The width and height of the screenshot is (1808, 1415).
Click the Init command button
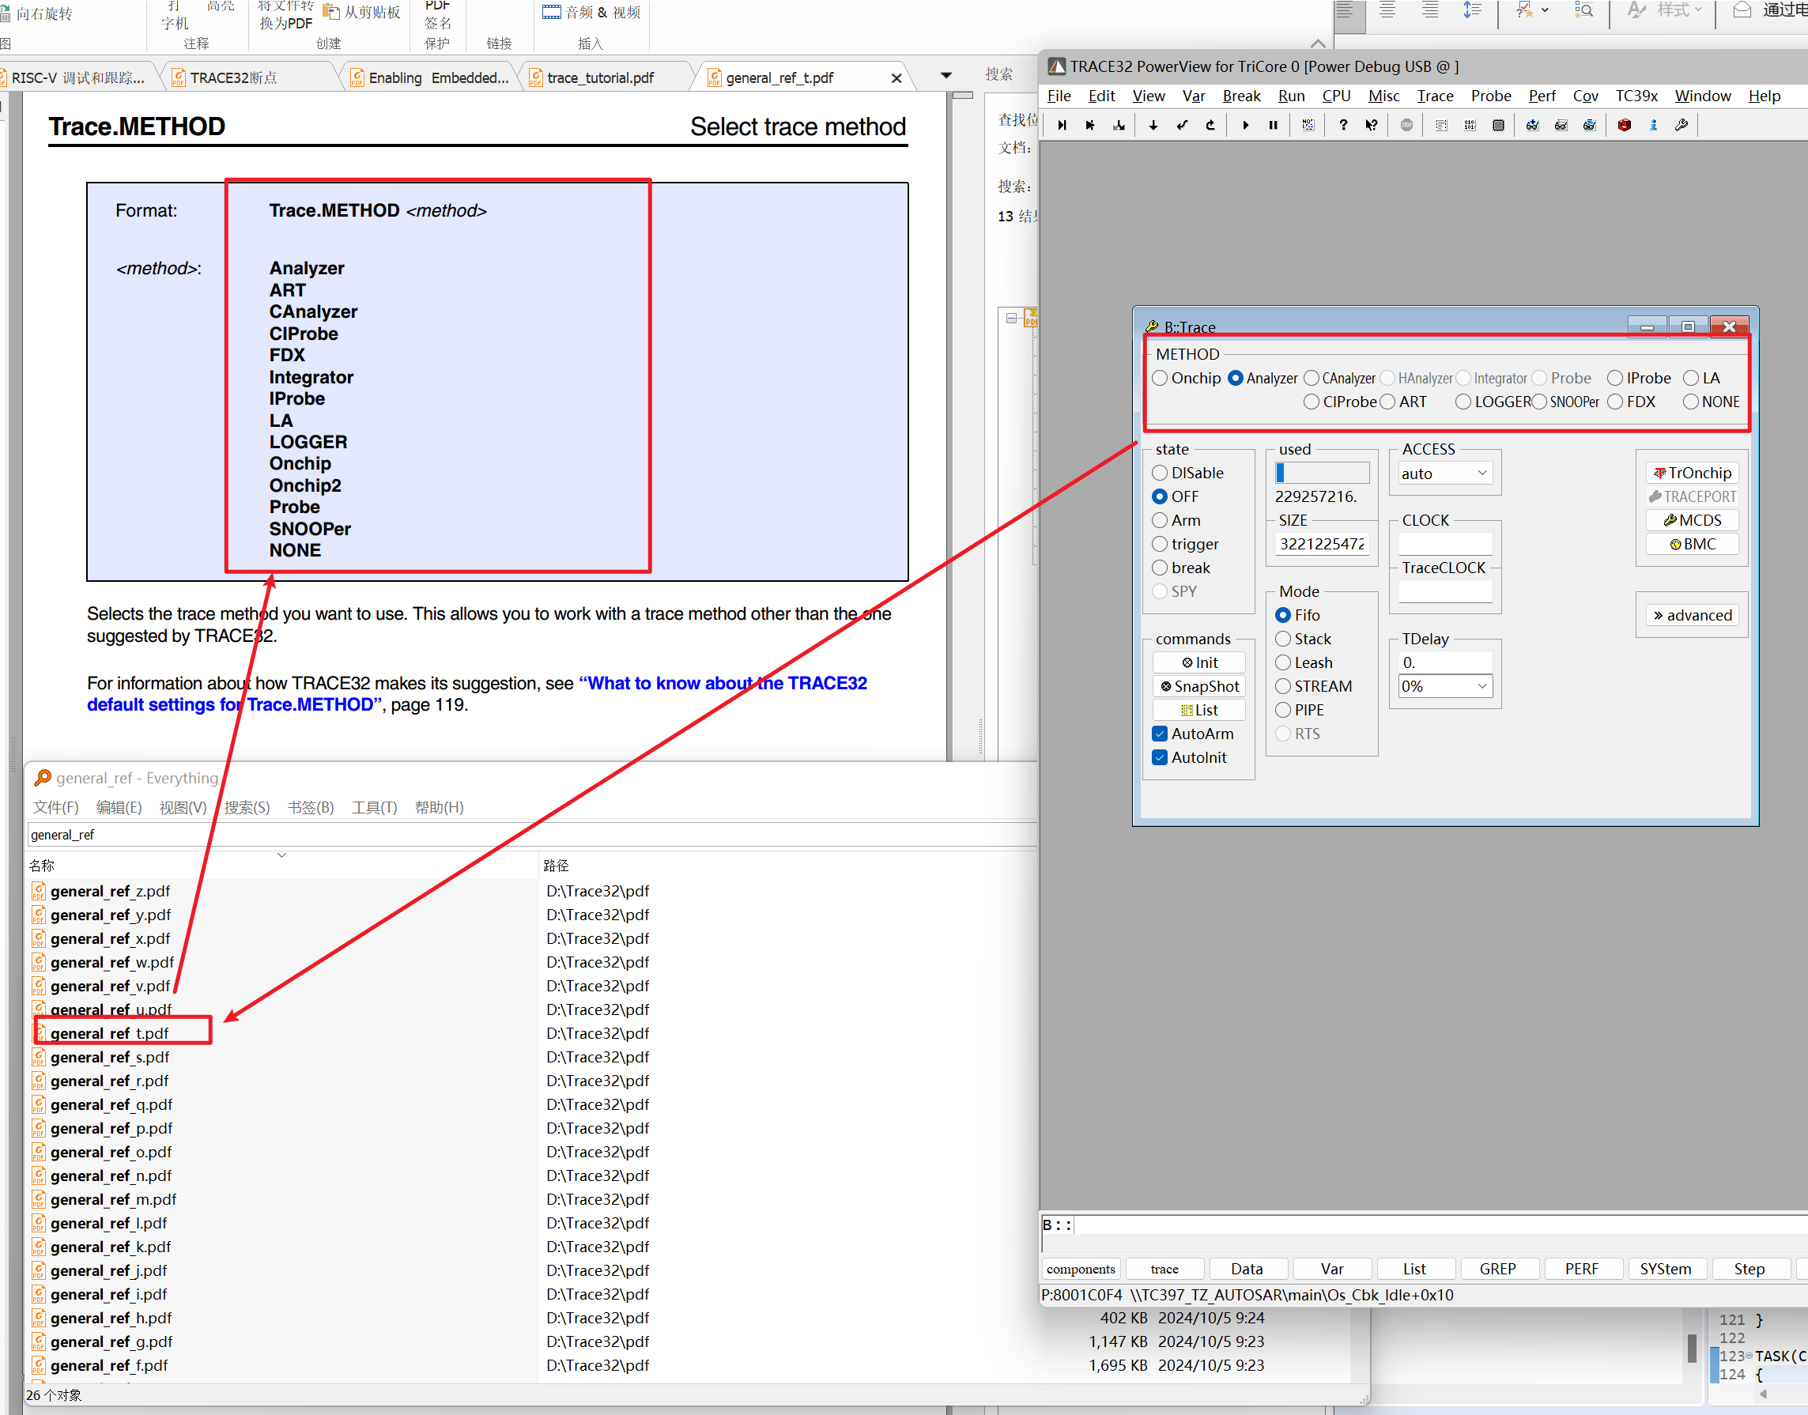[x=1199, y=662]
